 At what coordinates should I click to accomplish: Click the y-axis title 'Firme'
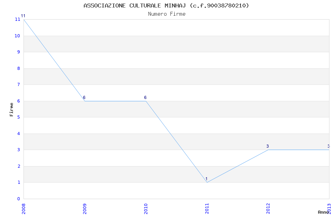(x=11, y=110)
